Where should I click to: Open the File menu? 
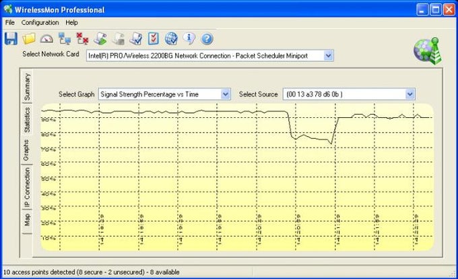coord(9,22)
